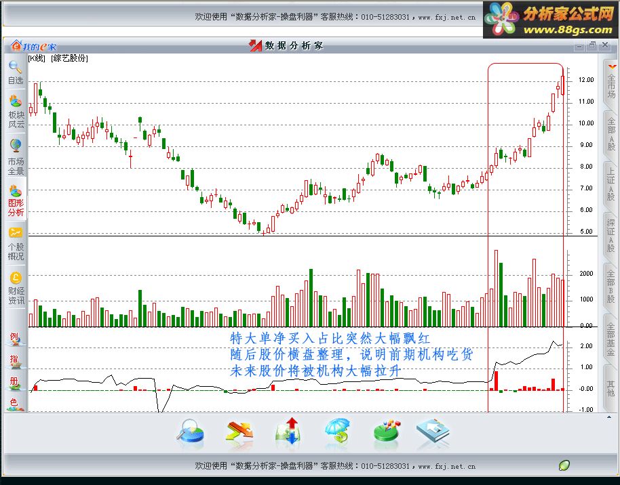Click the -1.00 indicator axis label

[x=585, y=409]
